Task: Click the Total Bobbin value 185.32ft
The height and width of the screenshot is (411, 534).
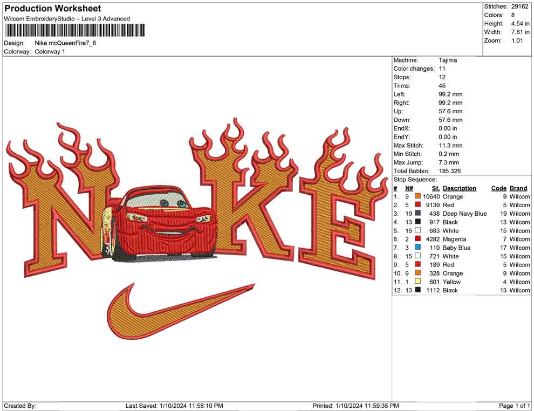Action: (x=449, y=171)
